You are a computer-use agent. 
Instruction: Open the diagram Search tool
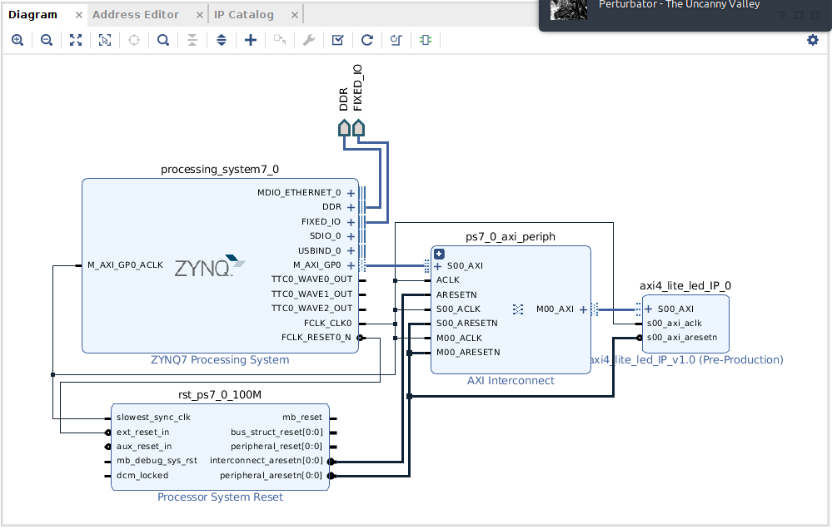[x=163, y=40]
